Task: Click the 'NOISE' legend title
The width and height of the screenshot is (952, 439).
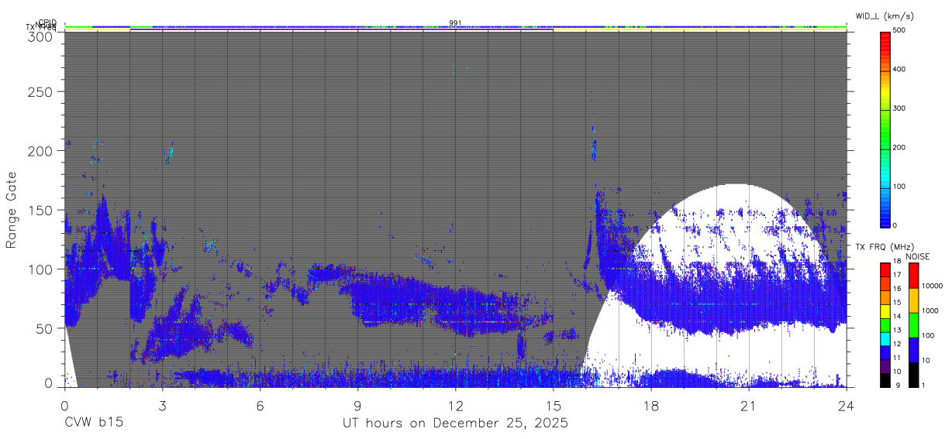Action: coord(918,256)
